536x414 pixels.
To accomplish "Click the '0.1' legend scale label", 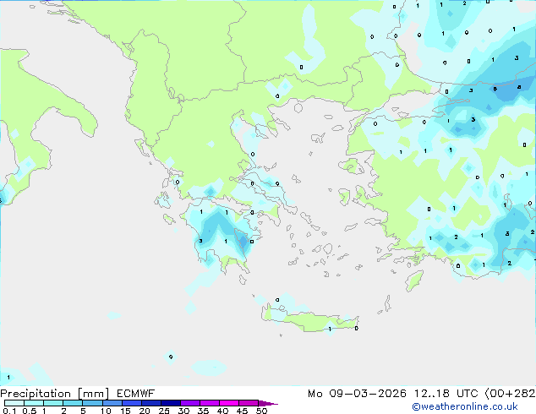I will [9, 411].
